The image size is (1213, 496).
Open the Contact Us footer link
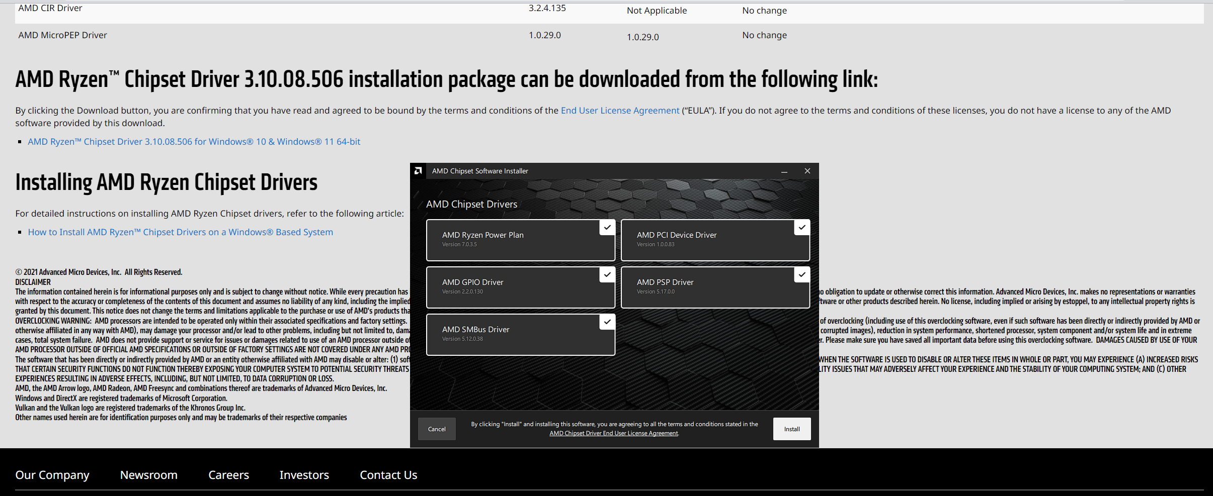[x=388, y=475]
